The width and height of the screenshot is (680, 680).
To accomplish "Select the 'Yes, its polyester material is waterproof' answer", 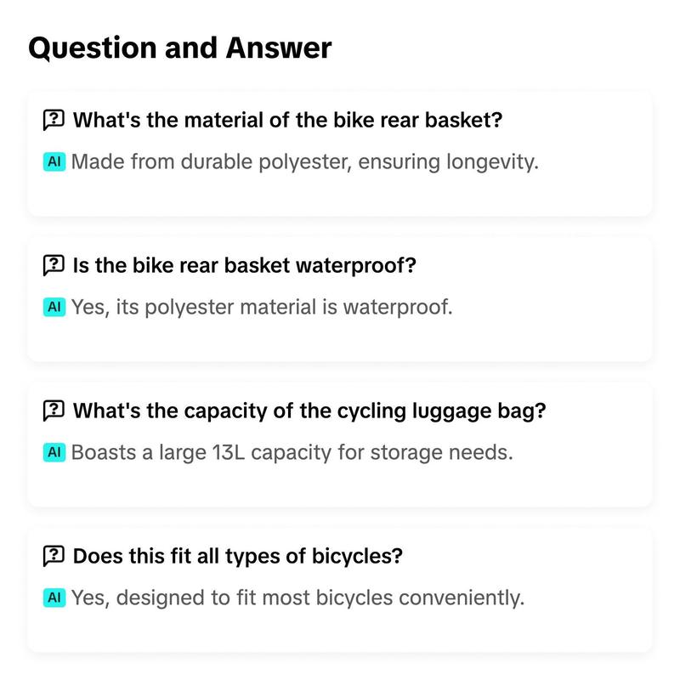I will click(262, 307).
